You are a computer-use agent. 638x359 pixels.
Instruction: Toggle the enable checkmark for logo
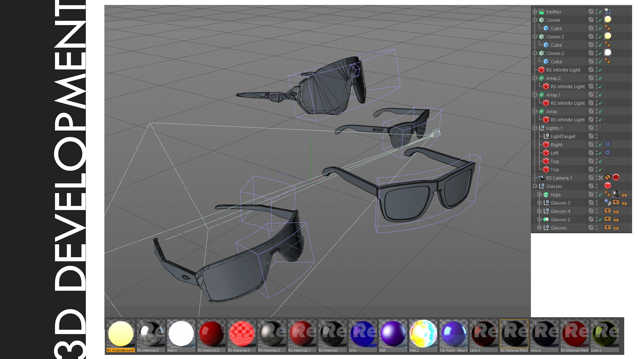[x=600, y=194]
